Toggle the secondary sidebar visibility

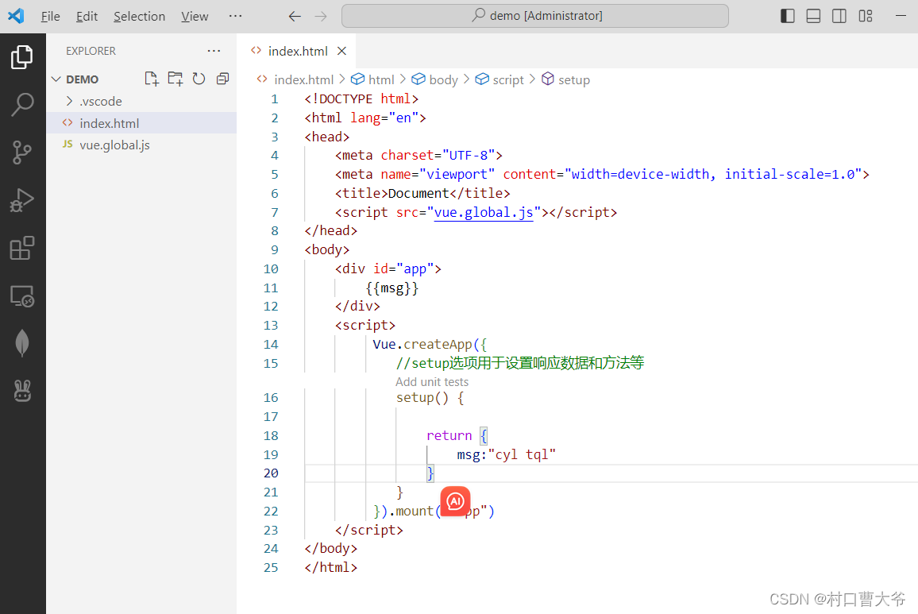point(839,15)
